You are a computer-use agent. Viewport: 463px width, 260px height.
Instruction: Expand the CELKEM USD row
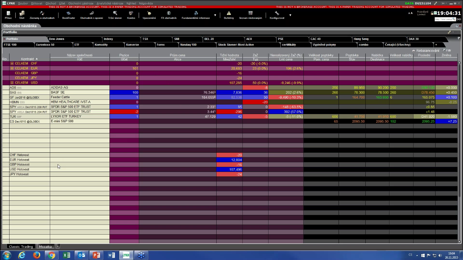[12, 83]
